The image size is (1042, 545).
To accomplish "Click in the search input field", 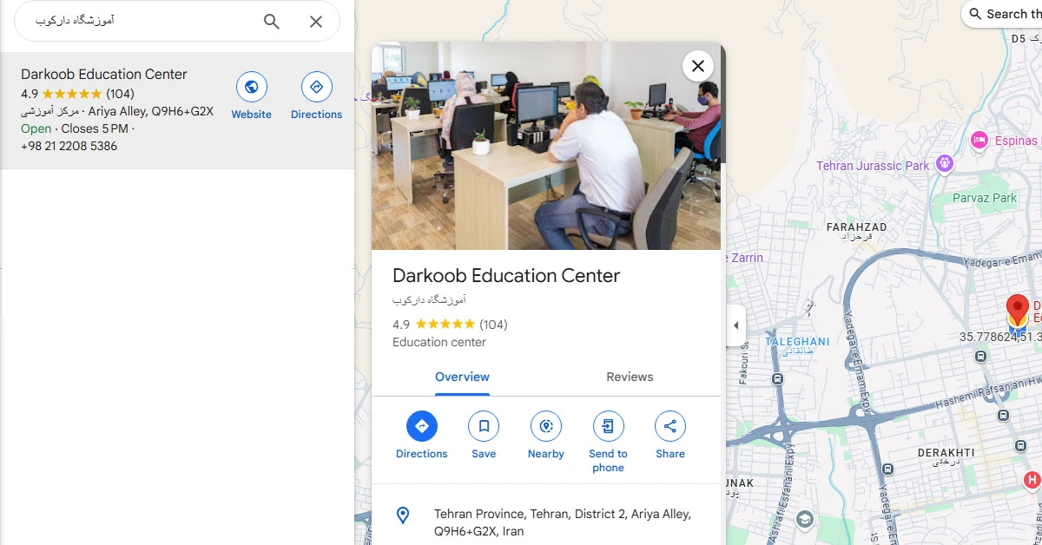I will coord(139,21).
